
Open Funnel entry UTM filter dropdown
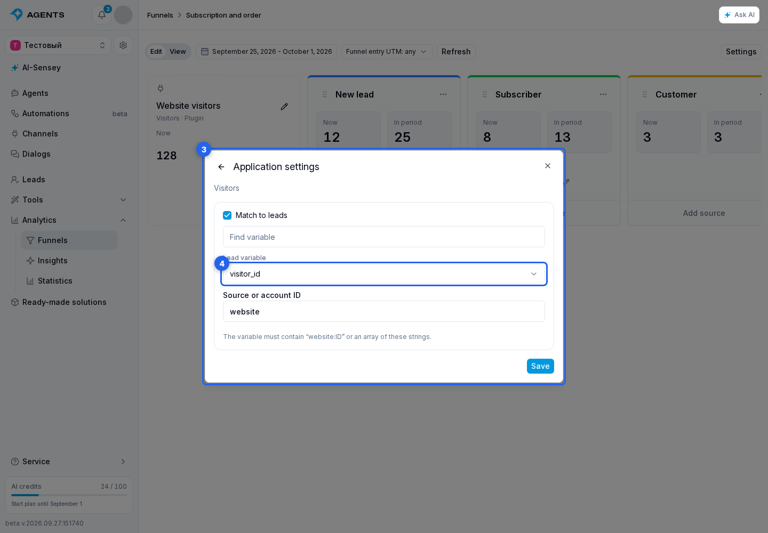(387, 52)
